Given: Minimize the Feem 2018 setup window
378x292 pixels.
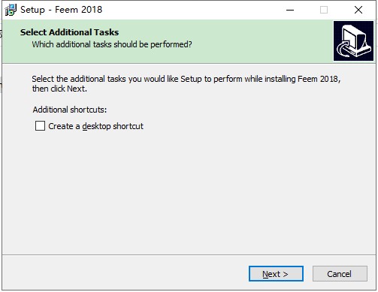Looking at the screenshot, I should click(x=290, y=10).
